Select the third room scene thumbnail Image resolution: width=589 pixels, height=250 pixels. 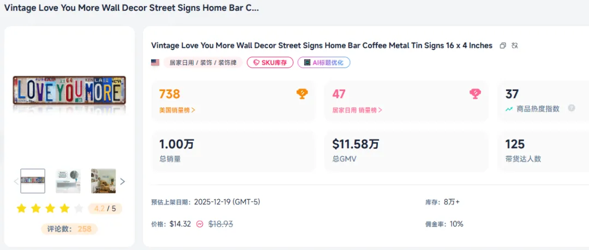click(x=103, y=181)
